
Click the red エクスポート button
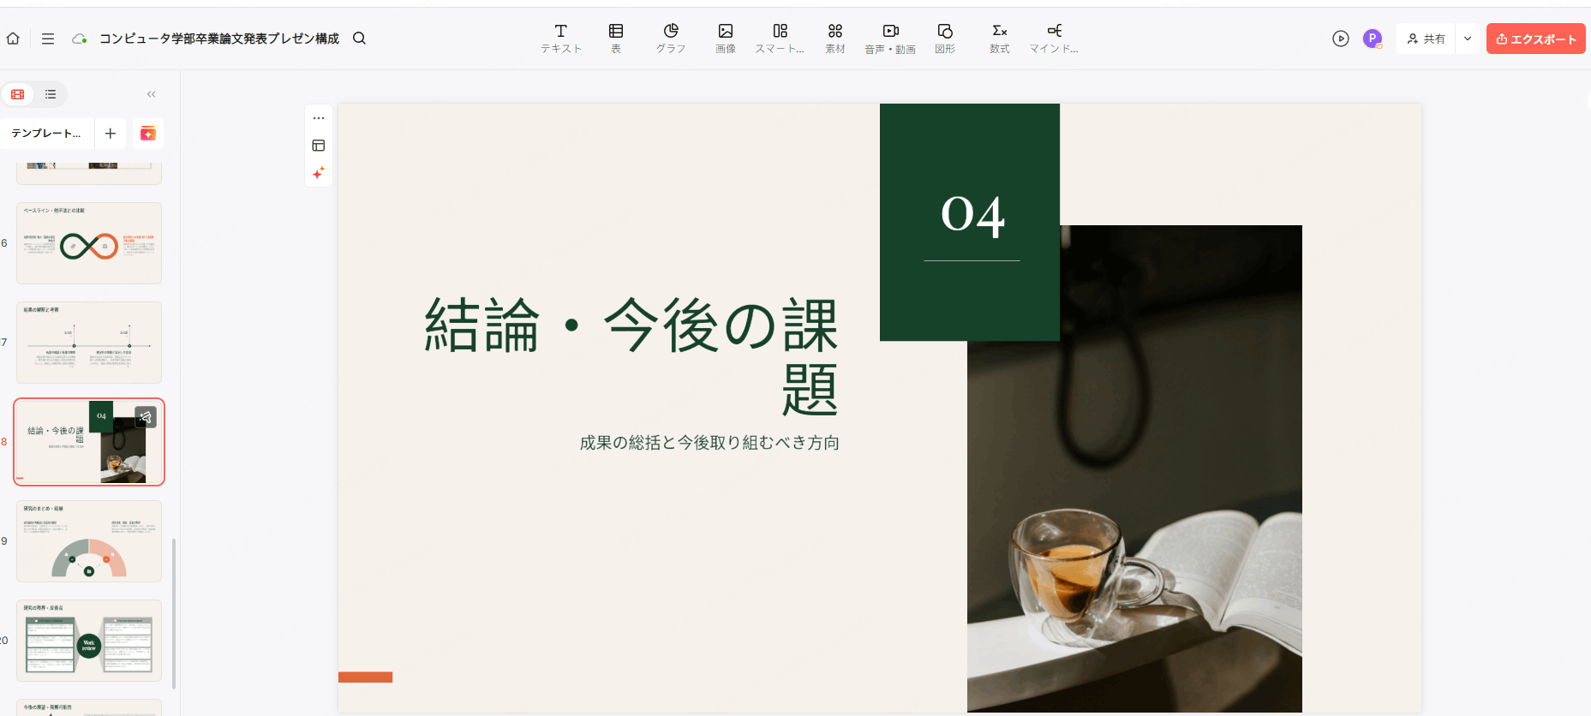1535,39
